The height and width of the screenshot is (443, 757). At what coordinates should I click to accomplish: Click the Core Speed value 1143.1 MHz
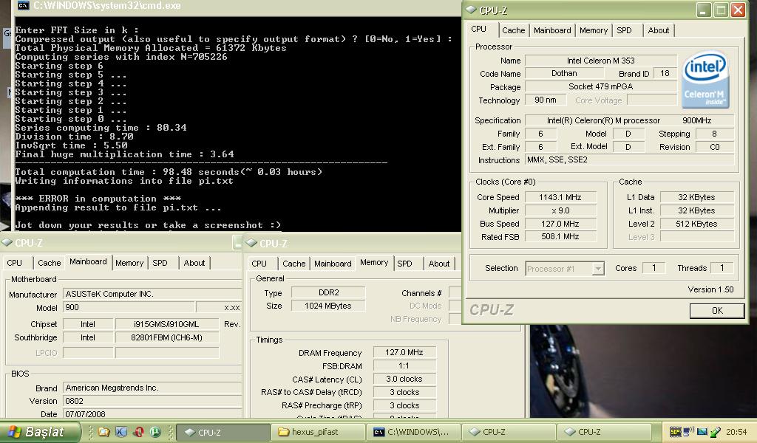tap(560, 197)
